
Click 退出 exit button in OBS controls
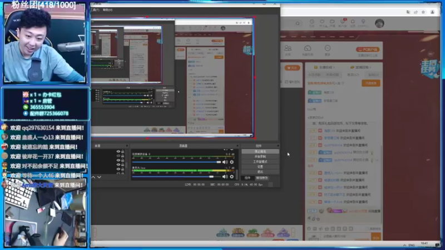tap(260, 172)
